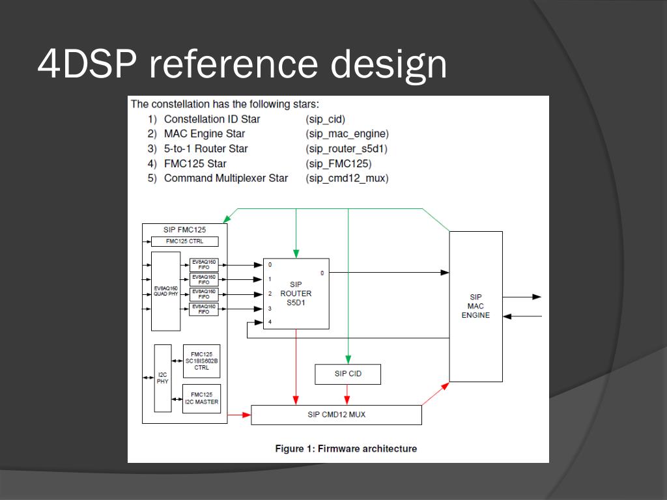667x500 pixels.
Task: Click router input port label '2'
Action: (x=270, y=294)
